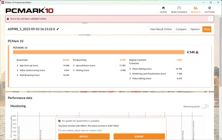The width and height of the screenshot is (222, 140).
Task: Open the Results bar-chart icon
Action: pyautogui.click(x=196, y=8)
